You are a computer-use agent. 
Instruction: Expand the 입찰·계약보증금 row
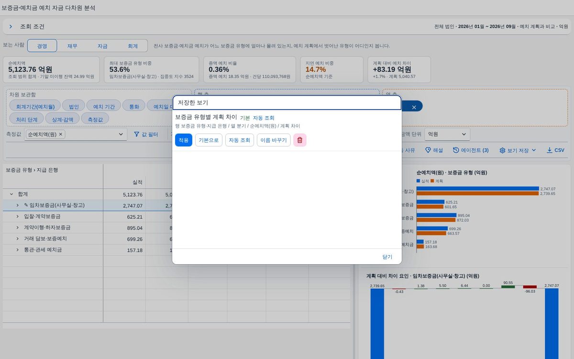pyautogui.click(x=18, y=216)
